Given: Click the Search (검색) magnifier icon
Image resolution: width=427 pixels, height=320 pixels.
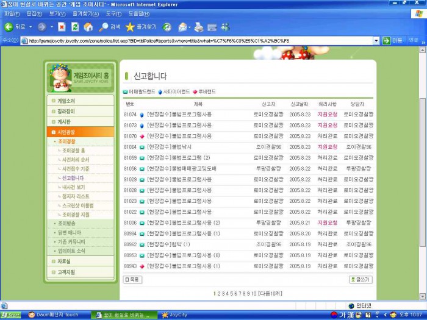Looking at the screenshot, I should 104,27.
